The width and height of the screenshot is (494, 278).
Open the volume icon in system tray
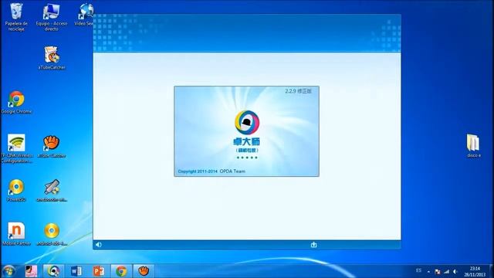click(455, 271)
